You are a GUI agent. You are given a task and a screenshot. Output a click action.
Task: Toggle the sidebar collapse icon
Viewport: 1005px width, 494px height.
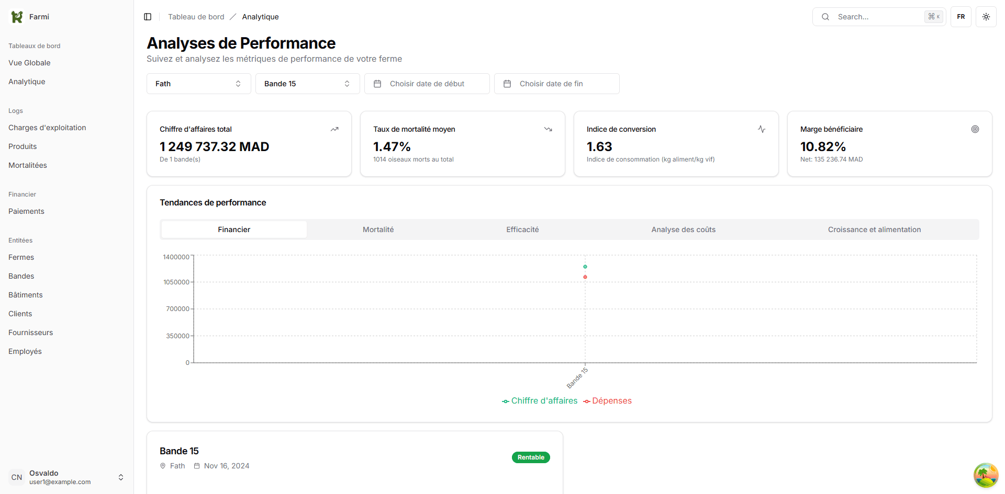coord(147,17)
